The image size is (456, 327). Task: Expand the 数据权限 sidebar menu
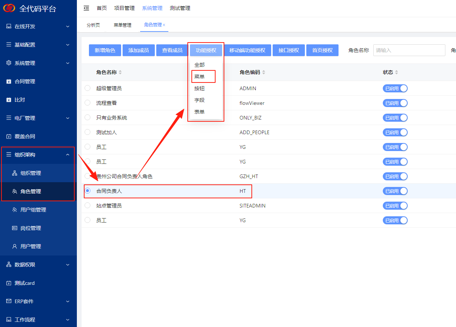click(67, 265)
